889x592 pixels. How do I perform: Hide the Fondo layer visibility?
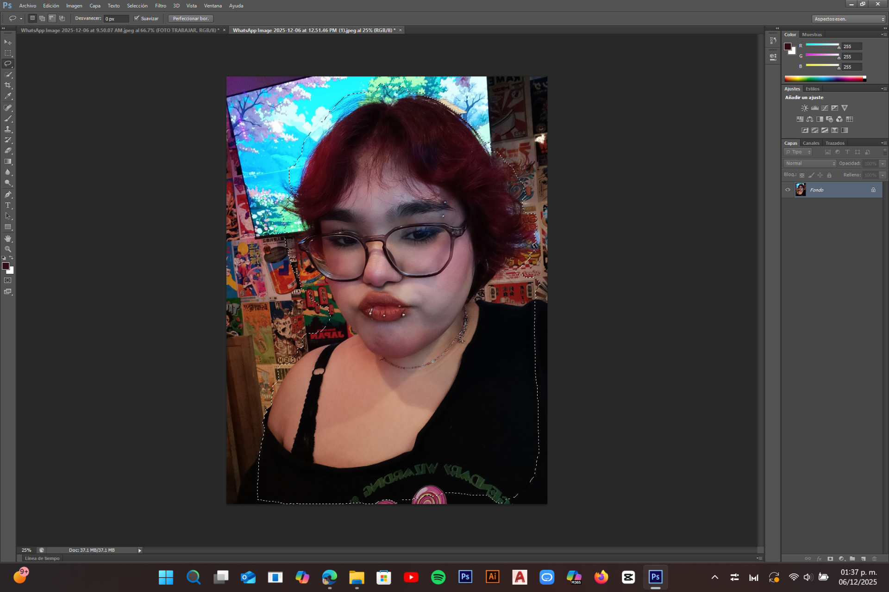click(788, 190)
